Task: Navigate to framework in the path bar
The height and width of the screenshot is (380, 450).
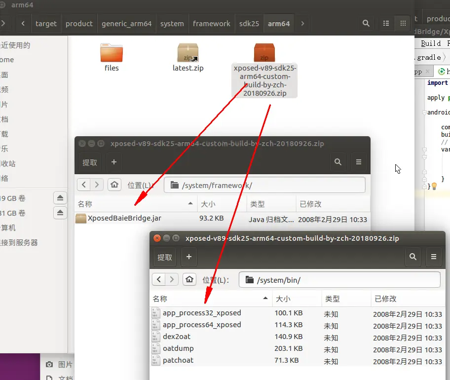Action: tap(212, 24)
